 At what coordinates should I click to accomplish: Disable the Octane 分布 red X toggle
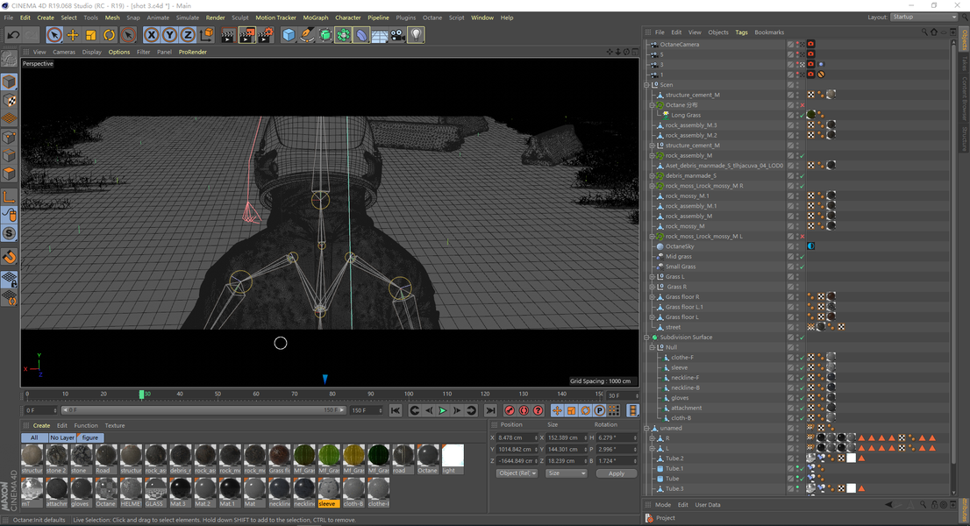pos(802,105)
